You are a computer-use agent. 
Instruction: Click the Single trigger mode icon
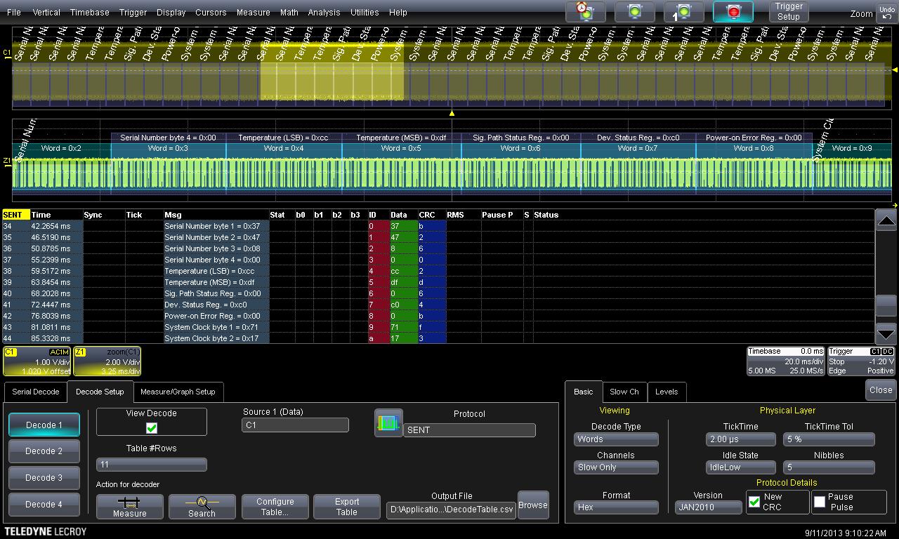(x=683, y=12)
